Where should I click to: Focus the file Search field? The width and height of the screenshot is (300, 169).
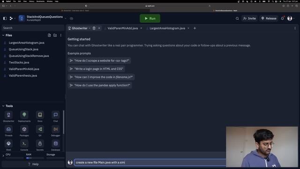click(x=33, y=28)
